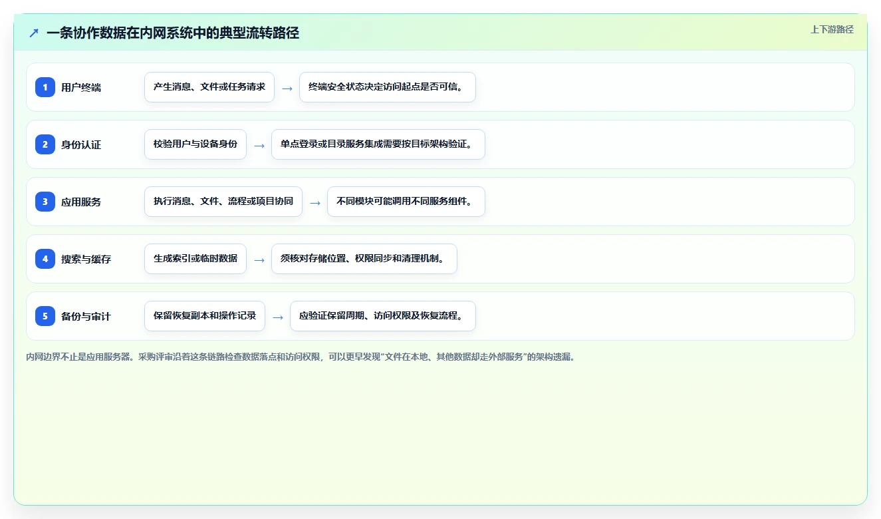Image resolution: width=881 pixels, height=519 pixels.
Task: Click the footnote starting with 内网边界不止是应用服务器
Action: (300, 357)
